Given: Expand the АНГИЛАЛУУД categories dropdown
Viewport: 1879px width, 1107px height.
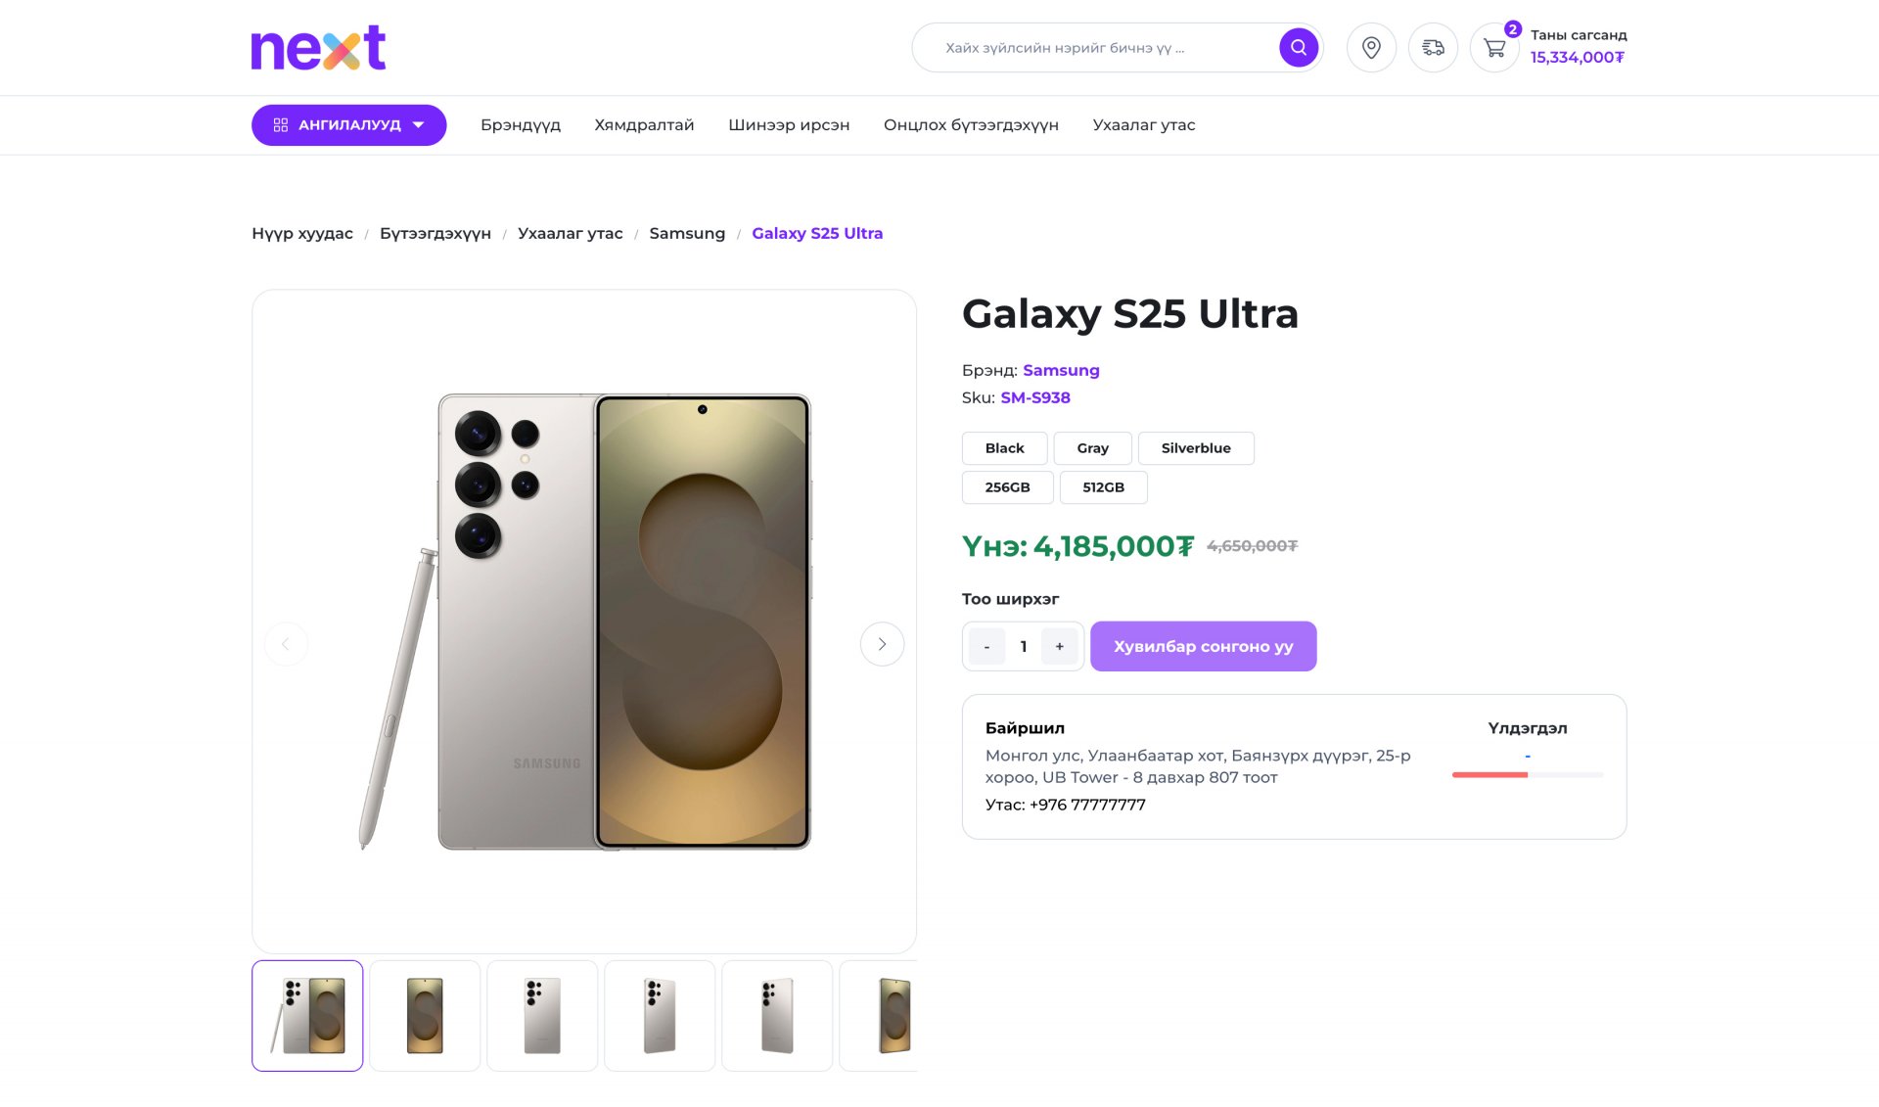Looking at the screenshot, I should coord(348,125).
